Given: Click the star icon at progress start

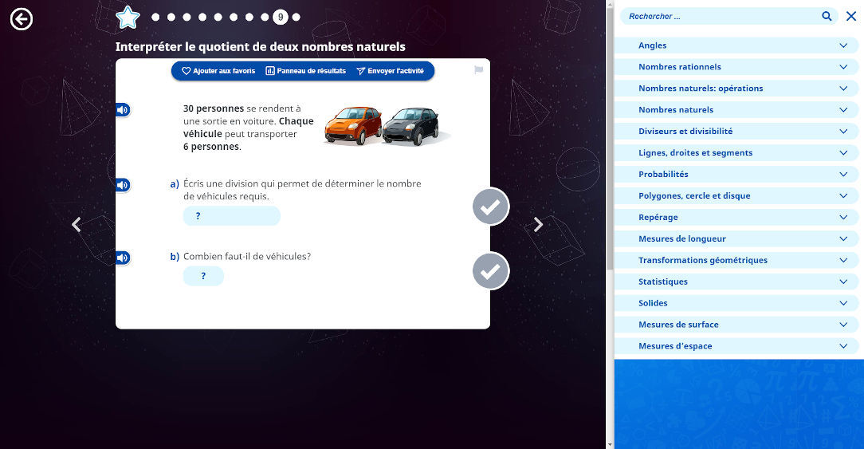Looking at the screenshot, I should 128,18.
